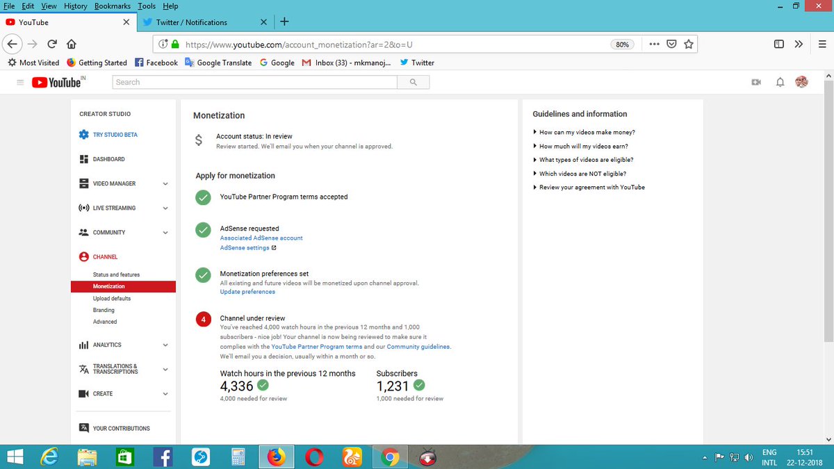Open Chrome from the Windows taskbar
The width and height of the screenshot is (834, 469).
click(x=390, y=456)
